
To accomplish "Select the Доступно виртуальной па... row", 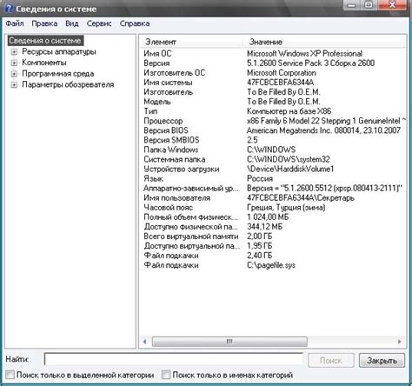I will click(273, 246).
